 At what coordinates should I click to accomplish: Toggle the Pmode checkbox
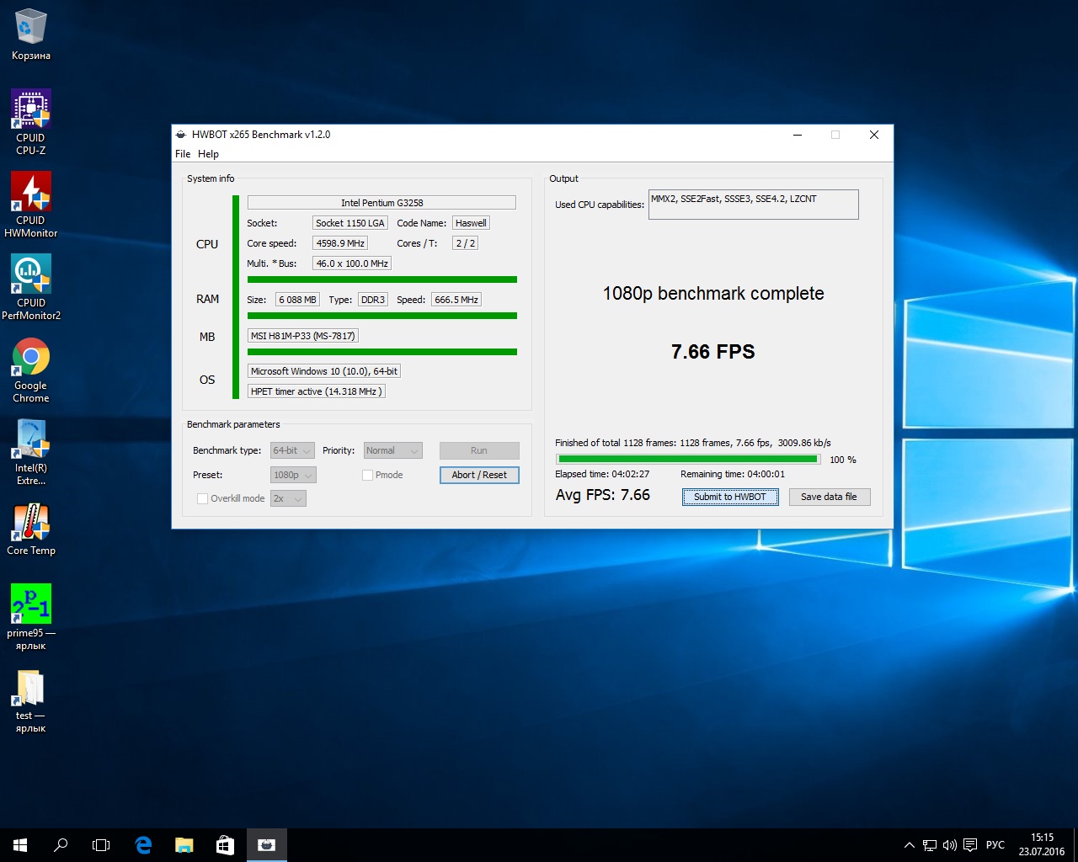[367, 475]
